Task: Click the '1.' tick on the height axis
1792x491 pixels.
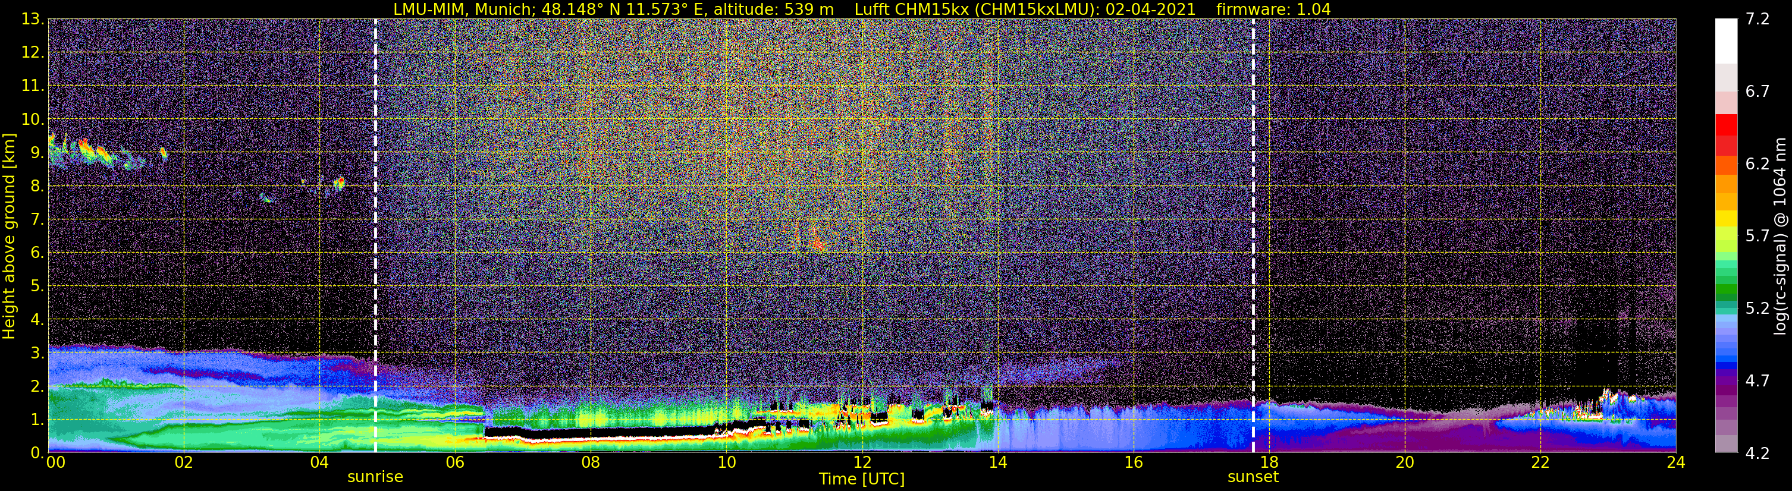Action: tap(37, 420)
